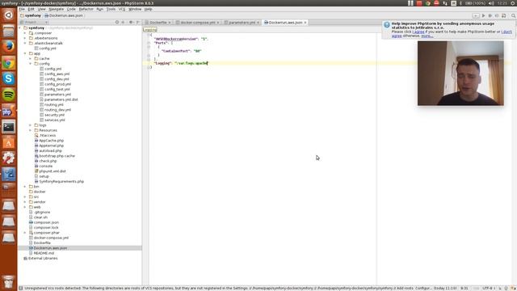This screenshot has width=517, height=291.
Task: Expand the vendor folder
Action: 25,202
